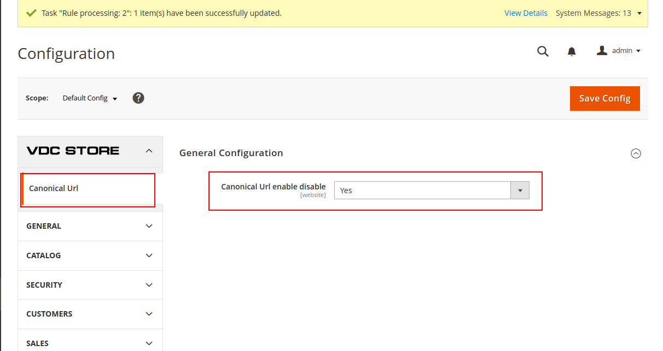The height and width of the screenshot is (351, 663).
Task: Expand the CUSTOMERS config section
Action: (90, 314)
